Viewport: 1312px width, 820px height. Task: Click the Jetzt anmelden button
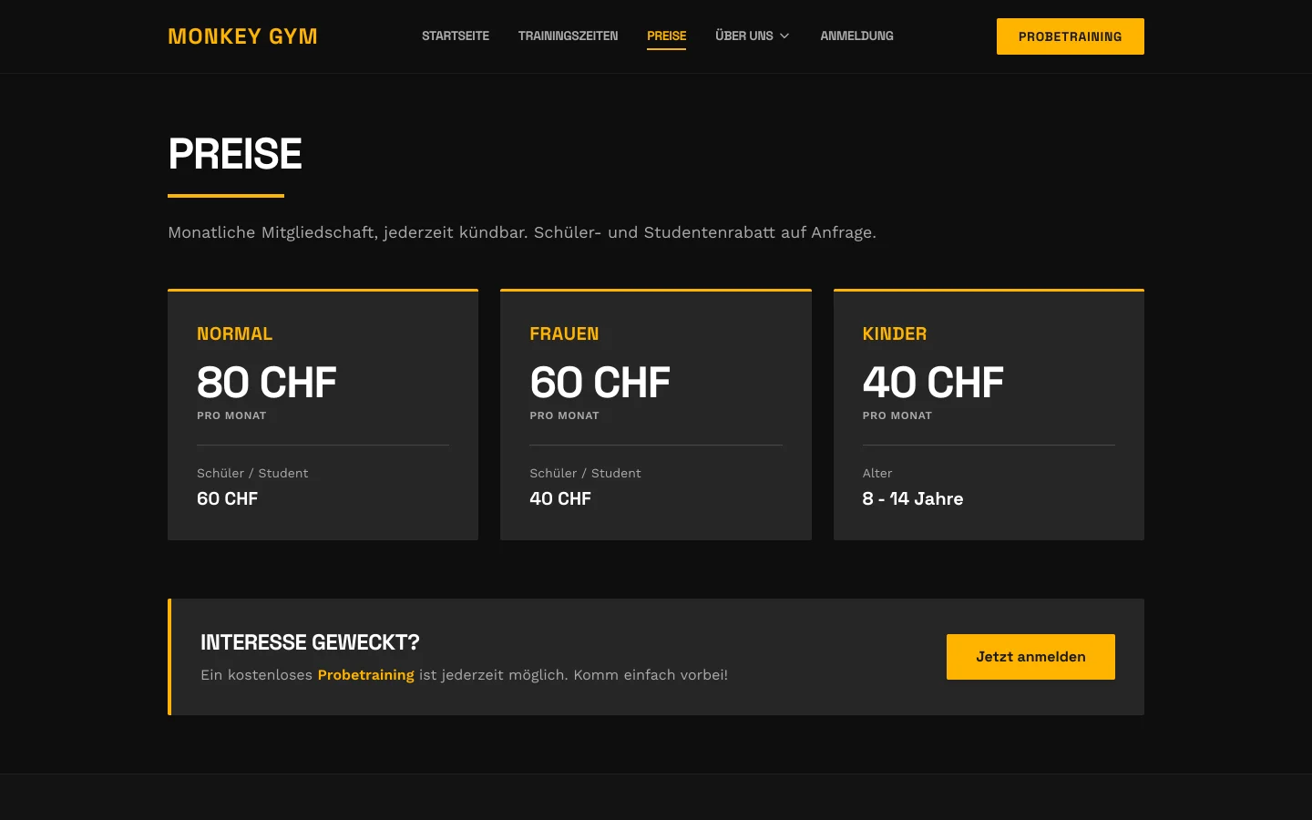tap(1030, 657)
